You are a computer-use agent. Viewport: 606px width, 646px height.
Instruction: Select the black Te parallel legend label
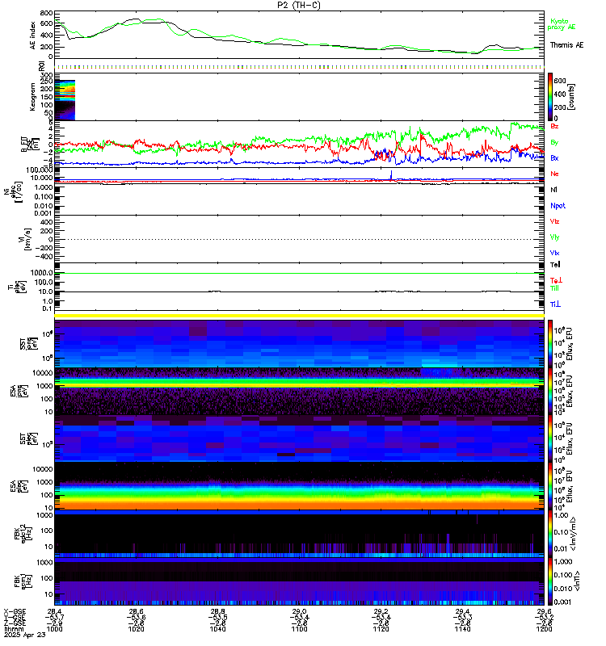point(555,265)
